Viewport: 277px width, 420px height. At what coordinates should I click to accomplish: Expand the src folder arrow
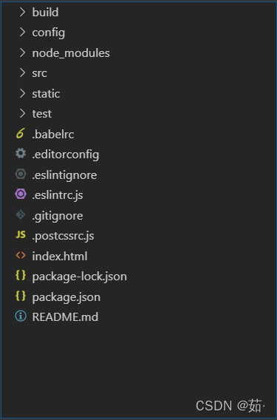point(22,73)
